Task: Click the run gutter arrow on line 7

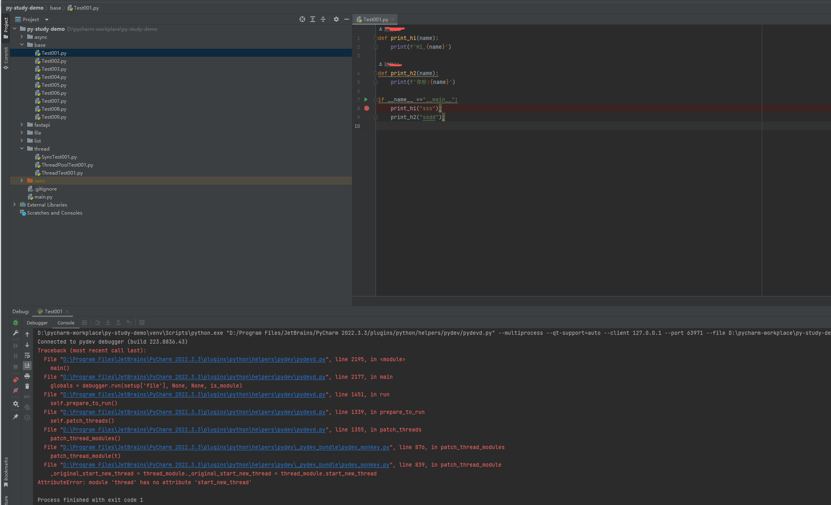Action: [366, 99]
